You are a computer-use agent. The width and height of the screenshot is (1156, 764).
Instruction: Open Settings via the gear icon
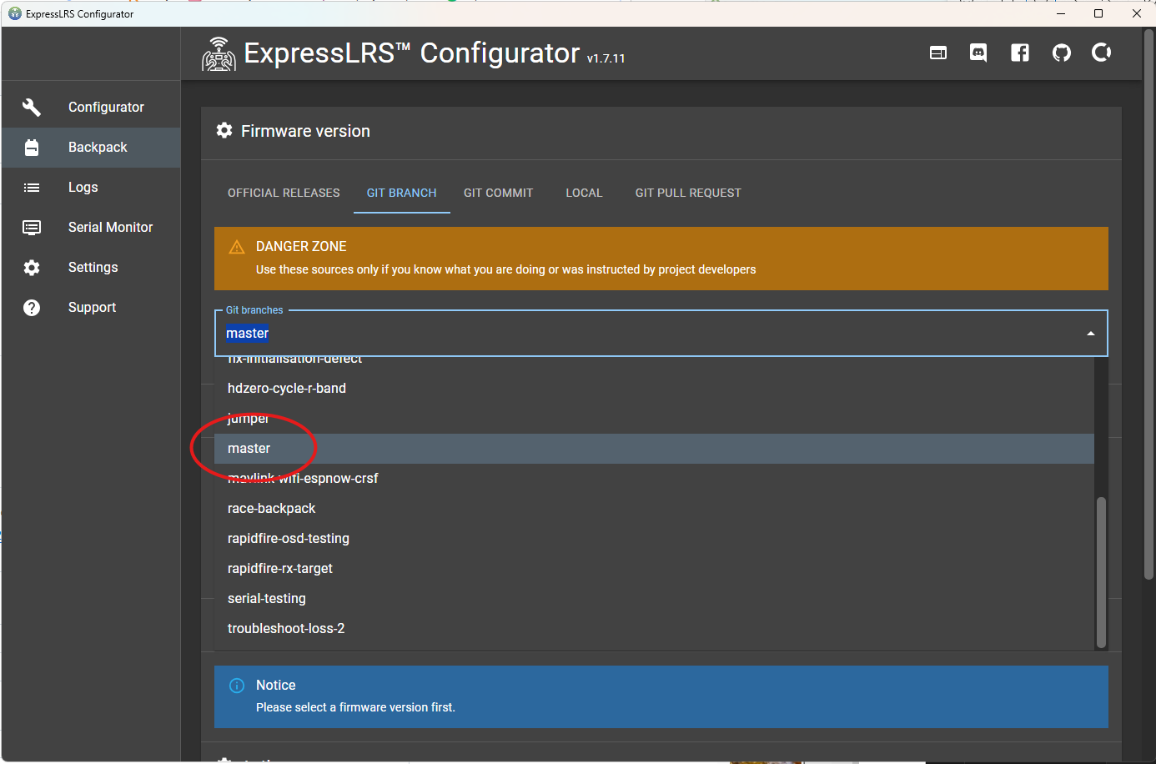coord(31,267)
